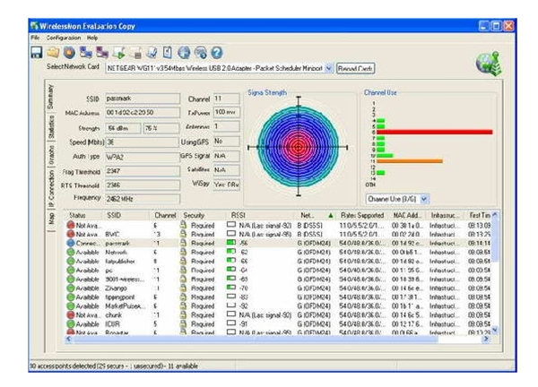Click the red channel 6 usage bar

[x=434, y=132]
